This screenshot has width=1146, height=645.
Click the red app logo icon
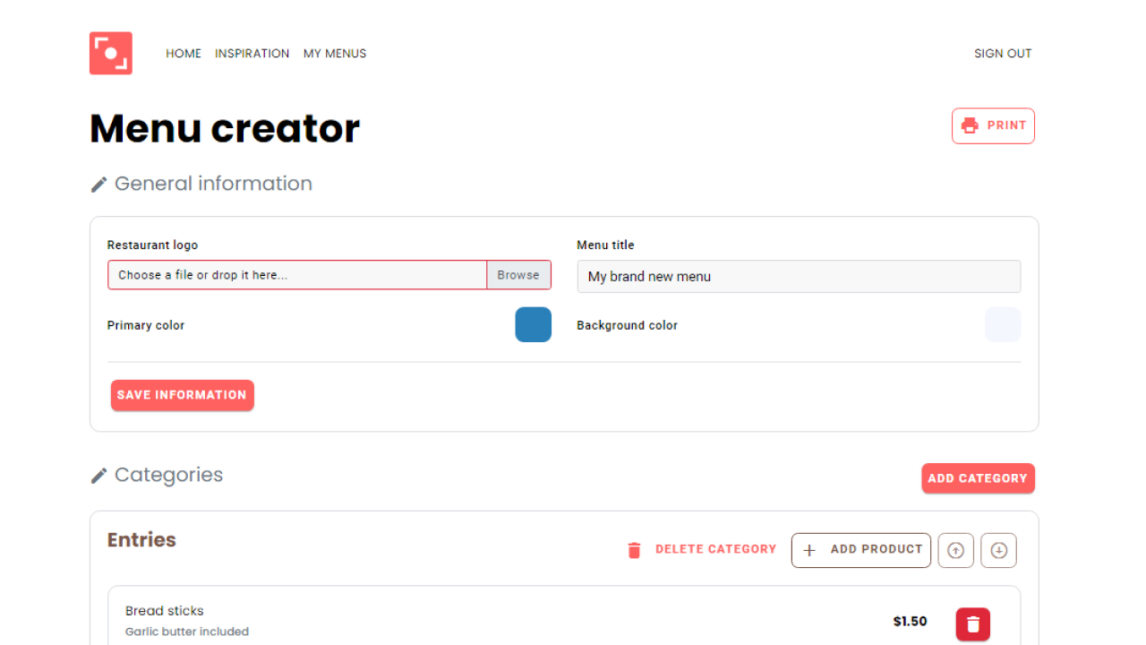click(111, 54)
